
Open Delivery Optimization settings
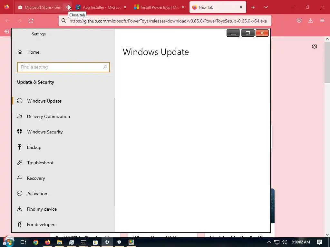click(63, 116)
